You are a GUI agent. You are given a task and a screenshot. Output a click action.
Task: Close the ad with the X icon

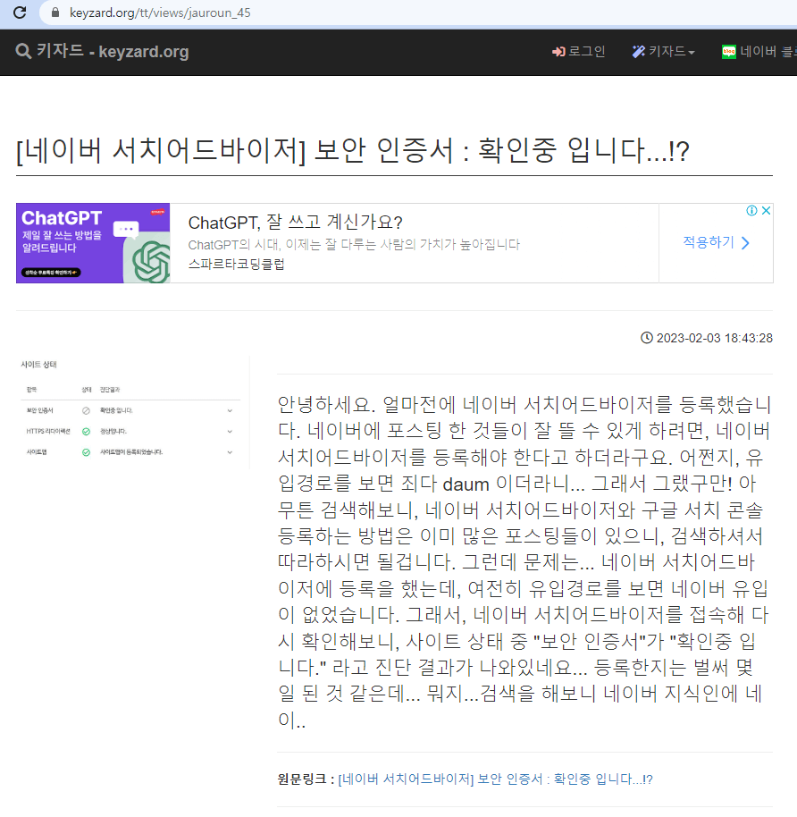(766, 210)
